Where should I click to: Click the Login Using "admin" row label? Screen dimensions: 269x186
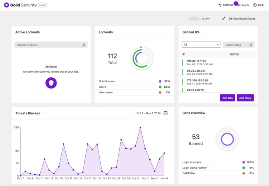tap(195, 168)
